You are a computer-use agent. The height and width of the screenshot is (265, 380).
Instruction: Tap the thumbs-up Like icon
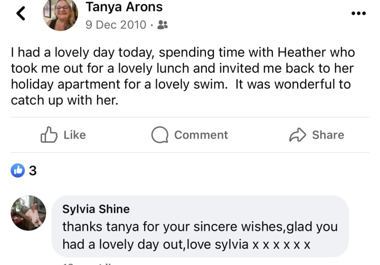[x=49, y=134]
